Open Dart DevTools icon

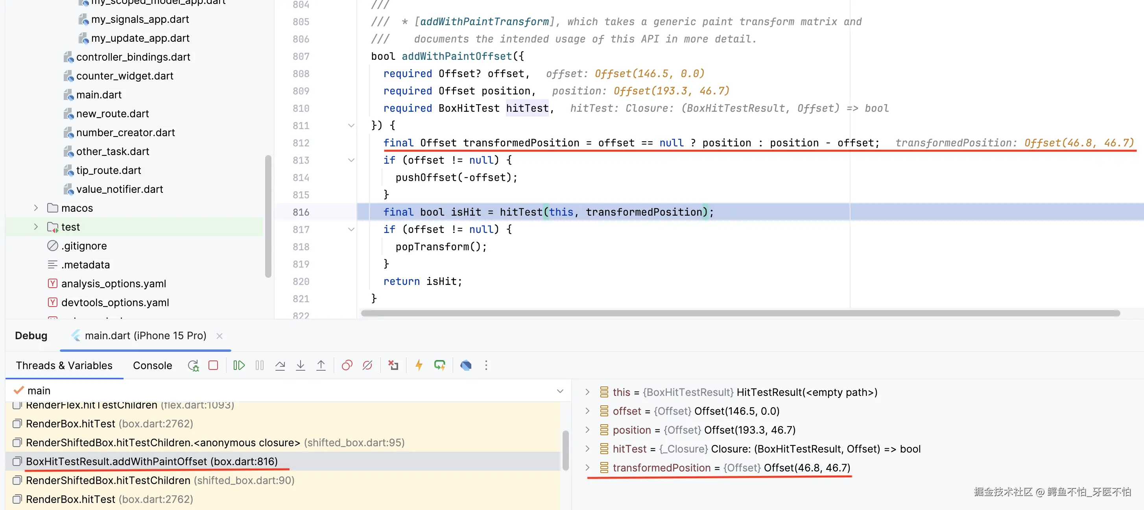[x=465, y=365]
